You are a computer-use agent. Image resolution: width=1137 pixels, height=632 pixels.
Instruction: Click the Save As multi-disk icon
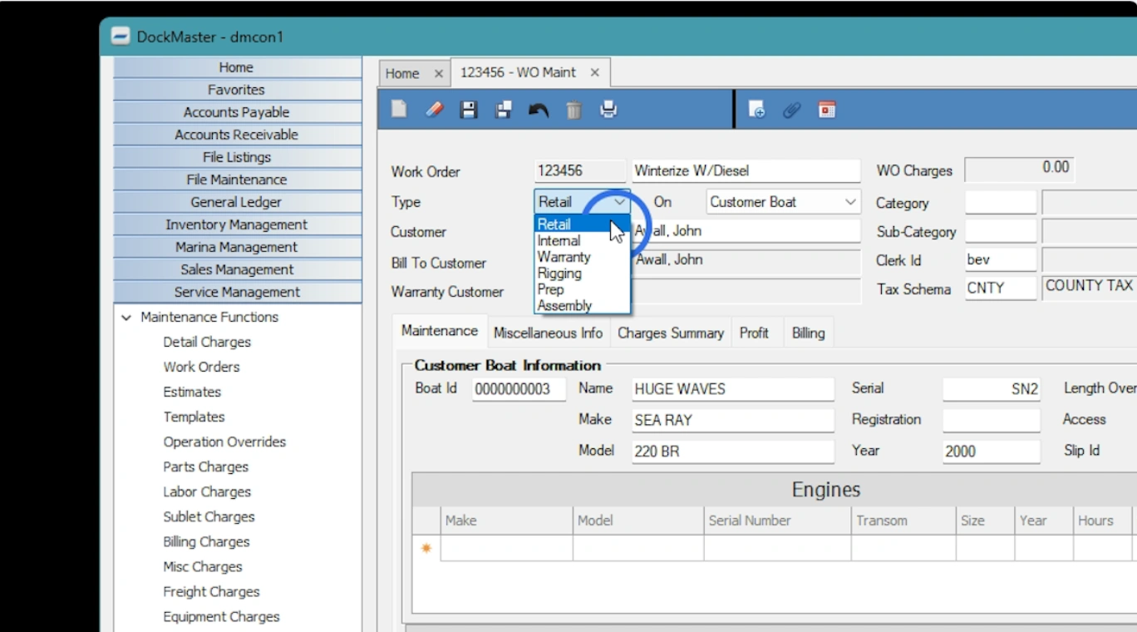pyautogui.click(x=504, y=110)
